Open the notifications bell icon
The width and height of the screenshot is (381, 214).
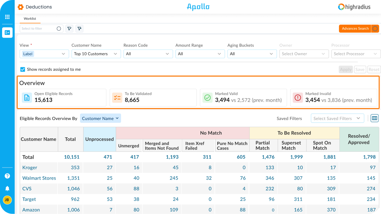[7, 188]
